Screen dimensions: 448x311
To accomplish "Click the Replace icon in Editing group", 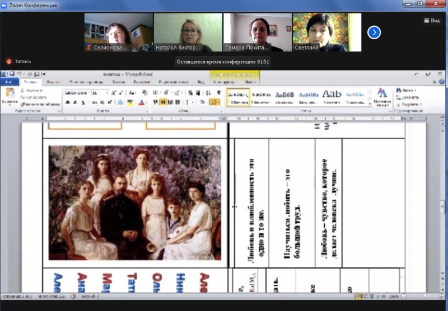I will tap(399, 97).
